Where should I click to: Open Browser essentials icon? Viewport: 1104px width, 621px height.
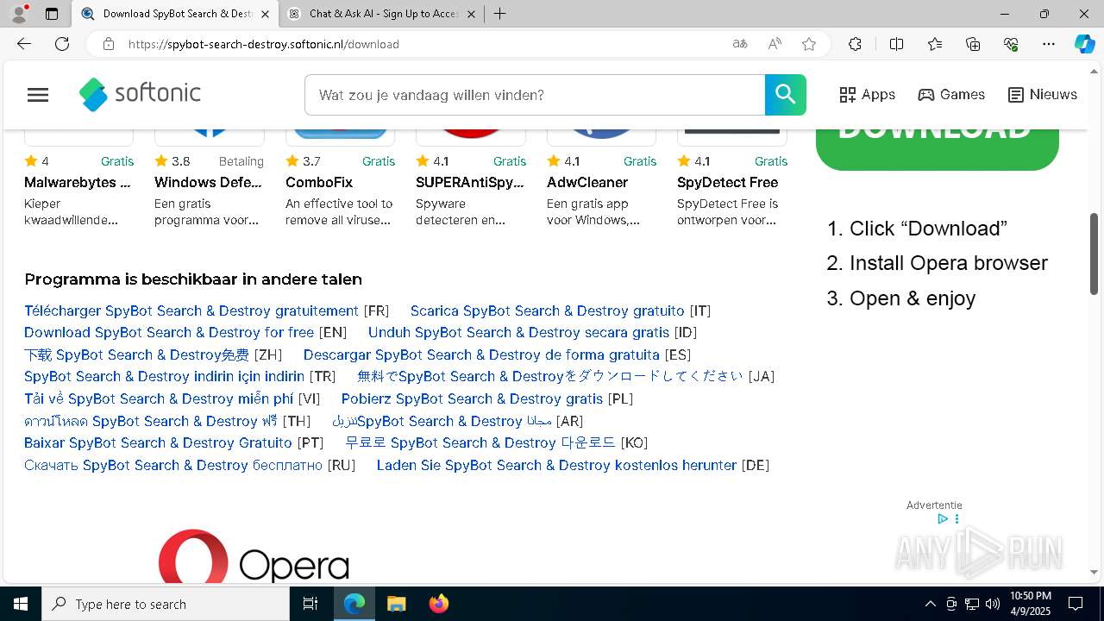(1011, 44)
